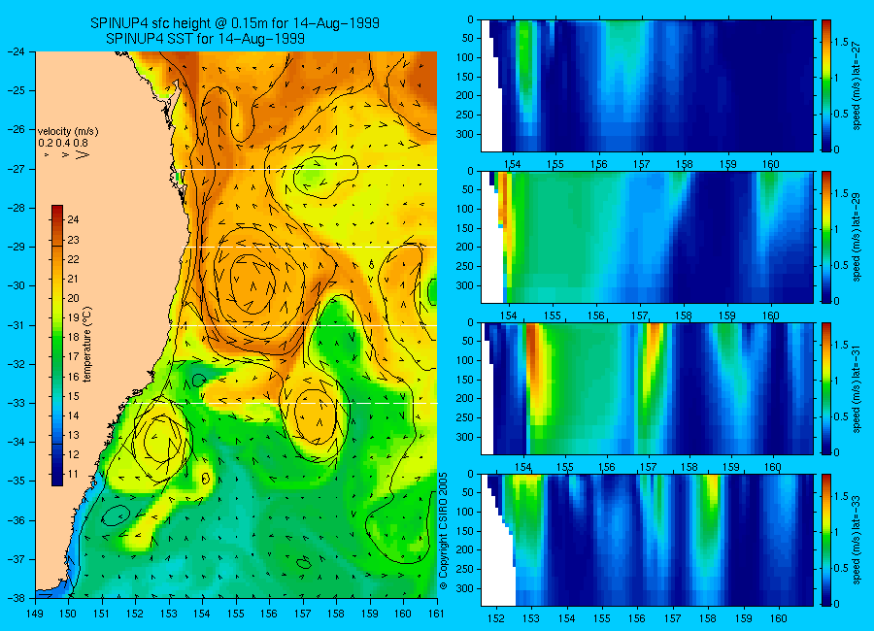Open the lat=-29 speed cross-section panel
Screen dimensions: 874x631
647,237
